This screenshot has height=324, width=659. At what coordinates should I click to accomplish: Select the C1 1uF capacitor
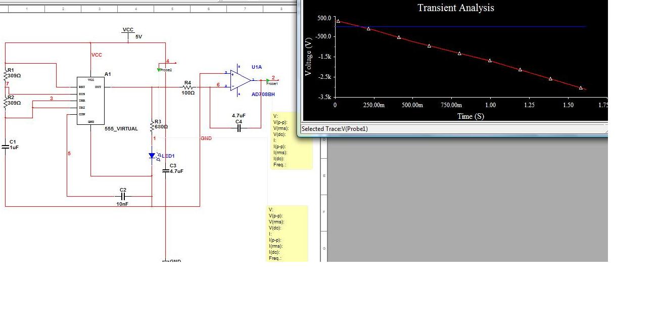(6, 147)
